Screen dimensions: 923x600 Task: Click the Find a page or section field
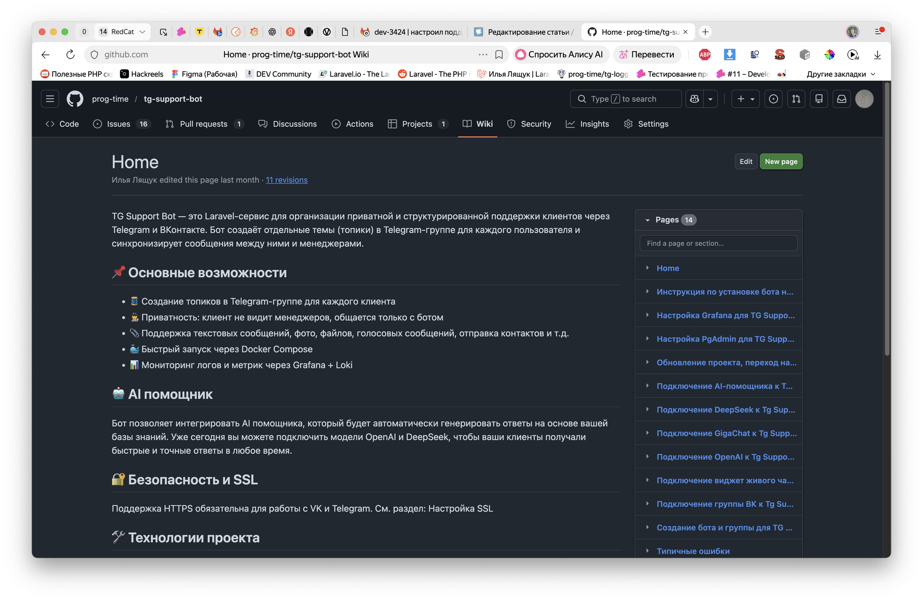pos(718,243)
